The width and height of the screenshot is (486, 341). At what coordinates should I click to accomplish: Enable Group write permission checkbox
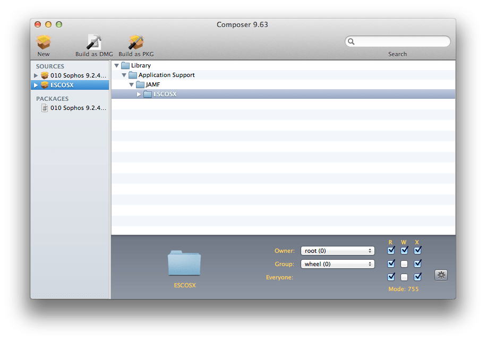(404, 264)
